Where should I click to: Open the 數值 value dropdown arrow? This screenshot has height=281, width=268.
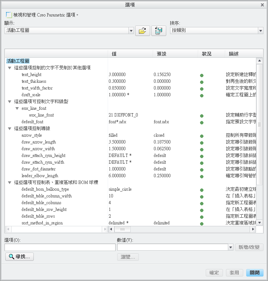[x=230, y=247]
